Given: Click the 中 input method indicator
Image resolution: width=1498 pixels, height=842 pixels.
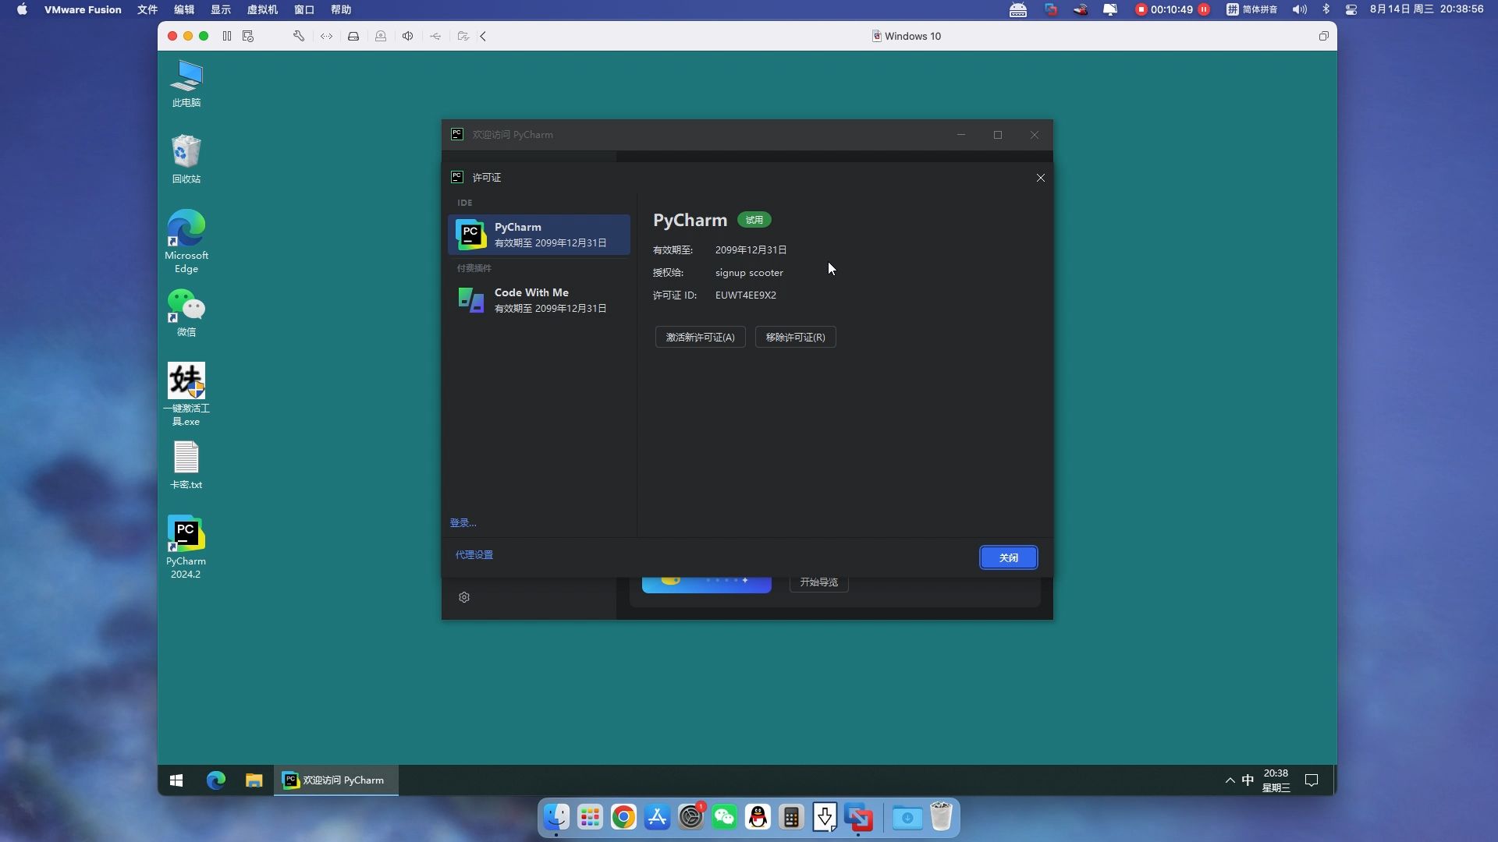Looking at the screenshot, I should [1248, 780].
